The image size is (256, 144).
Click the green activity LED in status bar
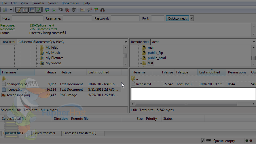(247, 141)
